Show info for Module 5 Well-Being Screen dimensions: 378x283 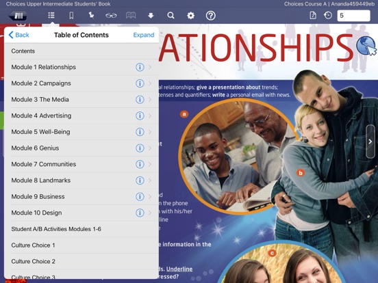click(x=140, y=132)
